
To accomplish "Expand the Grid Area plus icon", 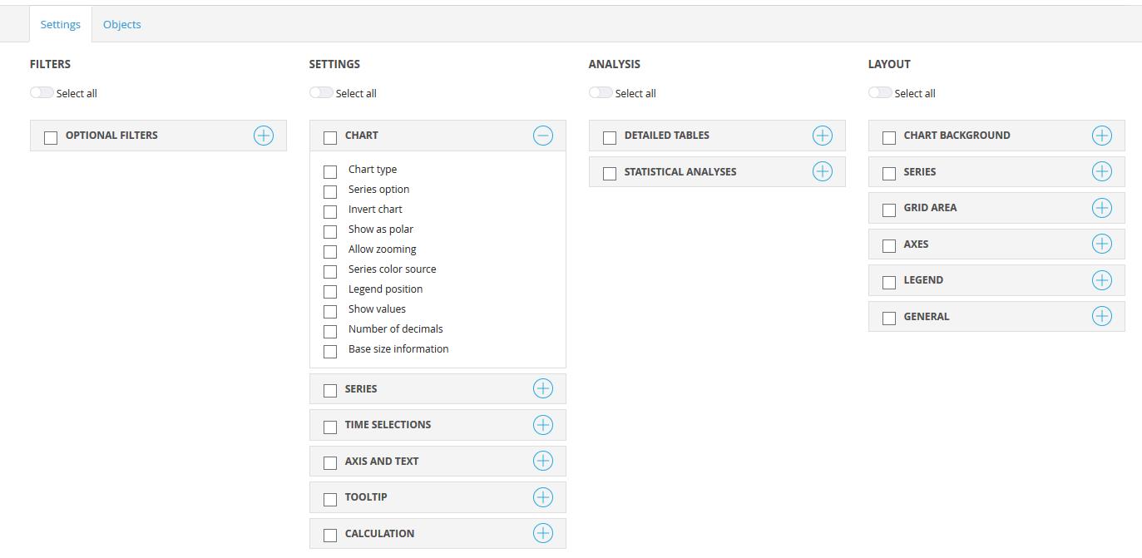I will (x=1102, y=208).
